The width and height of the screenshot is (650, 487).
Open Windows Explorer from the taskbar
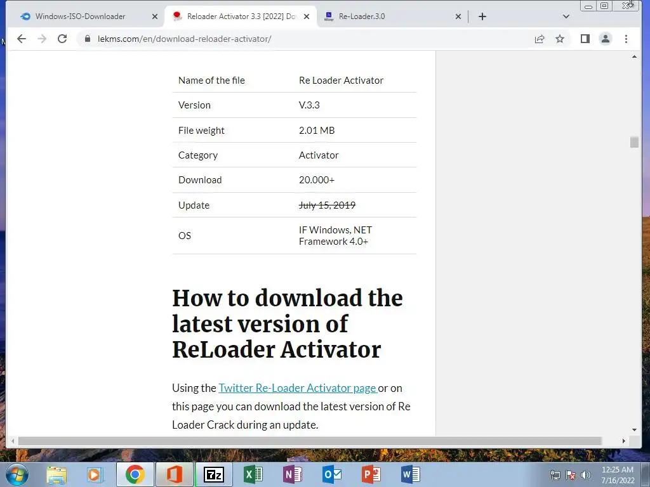coord(56,474)
